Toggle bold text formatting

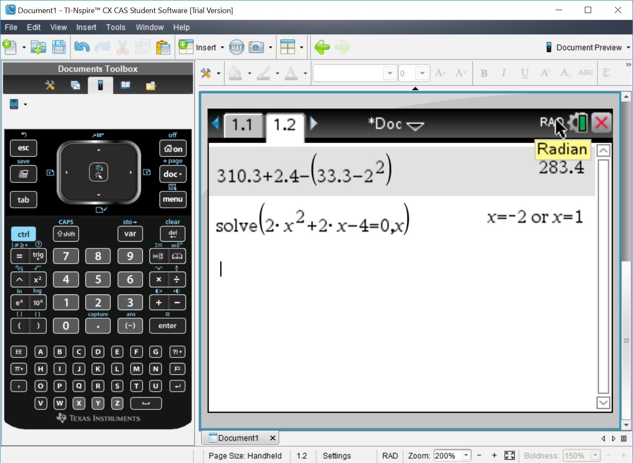(484, 73)
